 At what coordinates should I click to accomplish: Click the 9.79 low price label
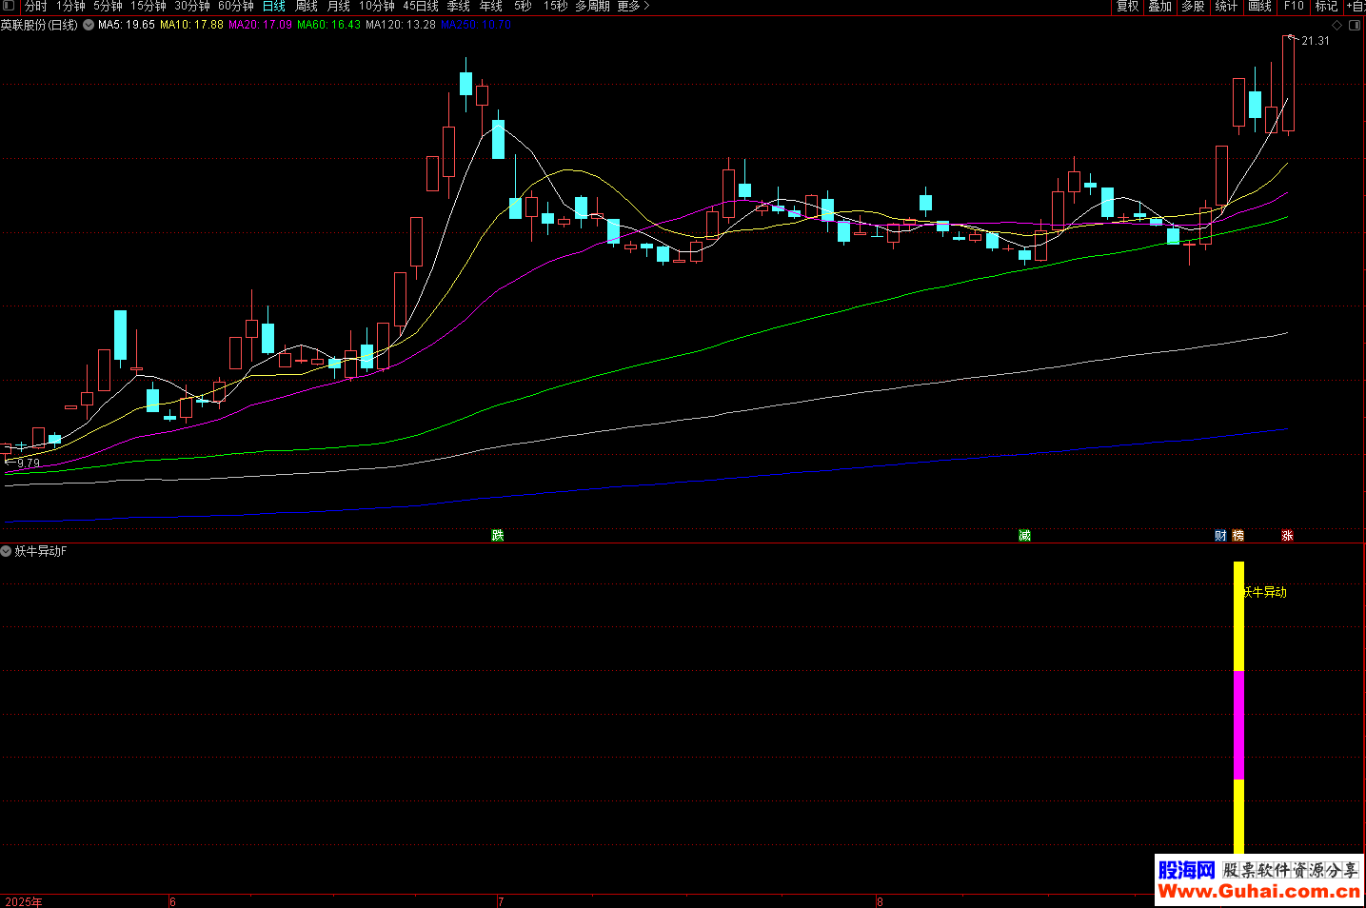[x=29, y=464]
